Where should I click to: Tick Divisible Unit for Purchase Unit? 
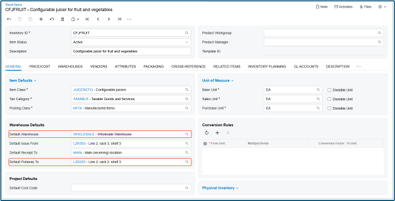(x=329, y=108)
